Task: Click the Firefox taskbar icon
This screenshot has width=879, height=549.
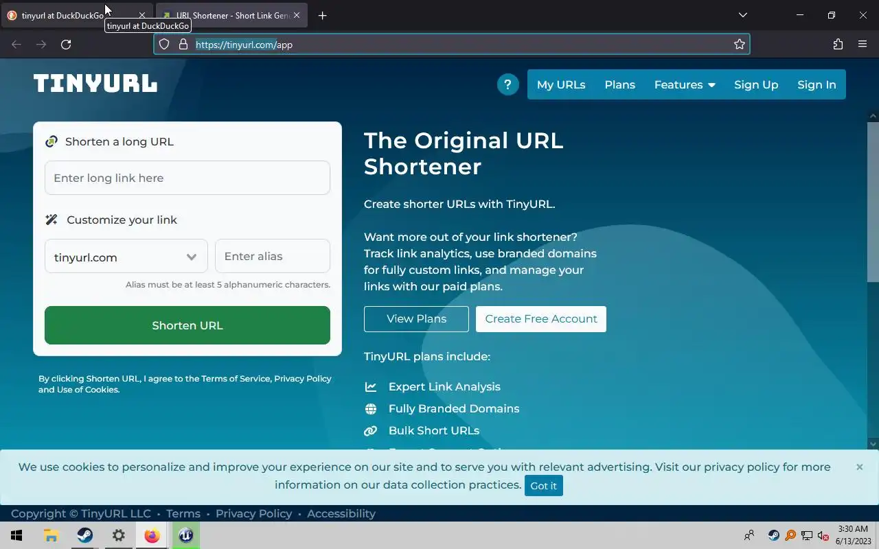Action: pos(152,535)
